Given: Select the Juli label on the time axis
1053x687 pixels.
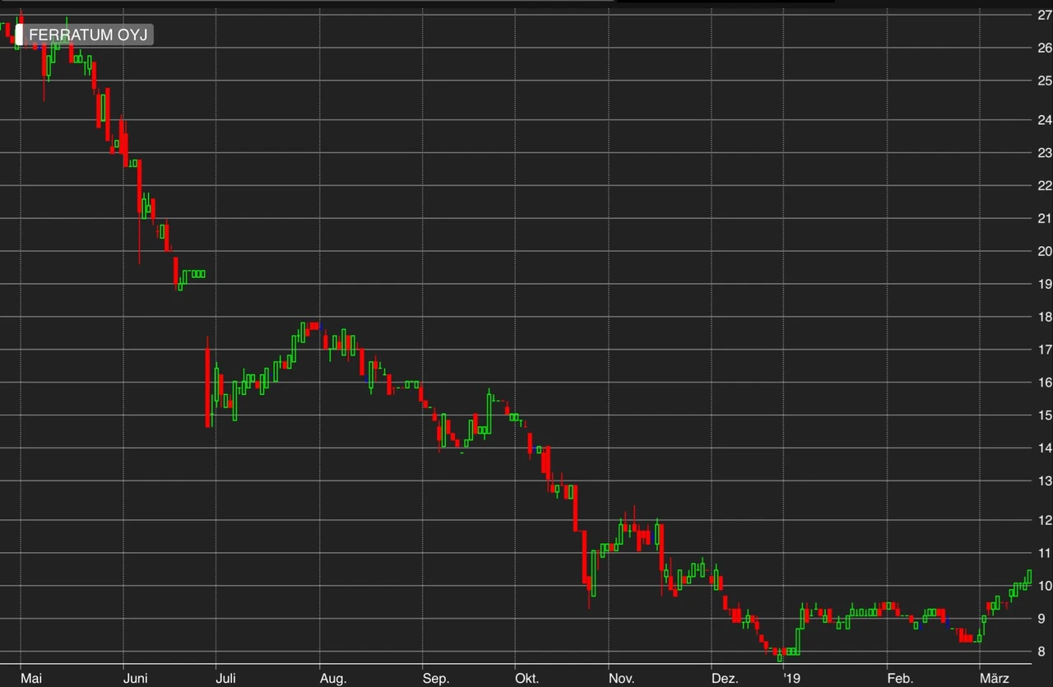Looking at the screenshot, I should (226, 679).
